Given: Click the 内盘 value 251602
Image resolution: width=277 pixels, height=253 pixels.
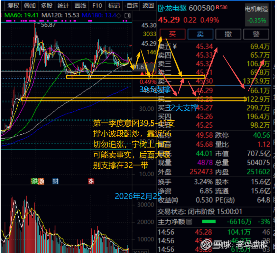Looking at the screenshot, I should (x=258, y=172).
